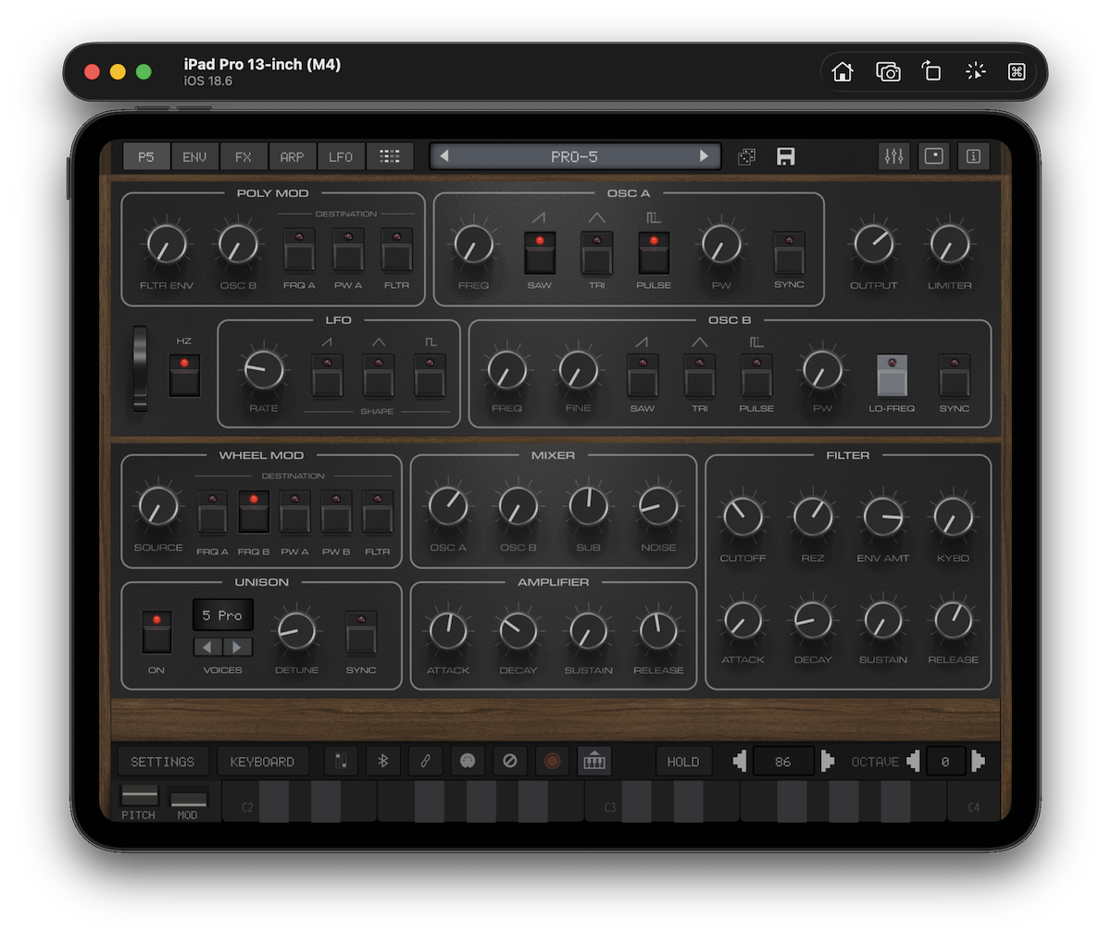Screen dimensions: 1111x943
Task: Toggle the Unison SYNC switch
Action: (x=361, y=632)
